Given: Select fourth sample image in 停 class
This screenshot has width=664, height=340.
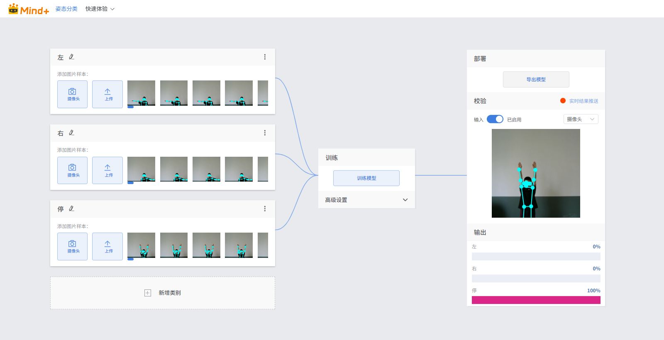Looking at the screenshot, I should pyautogui.click(x=239, y=245).
